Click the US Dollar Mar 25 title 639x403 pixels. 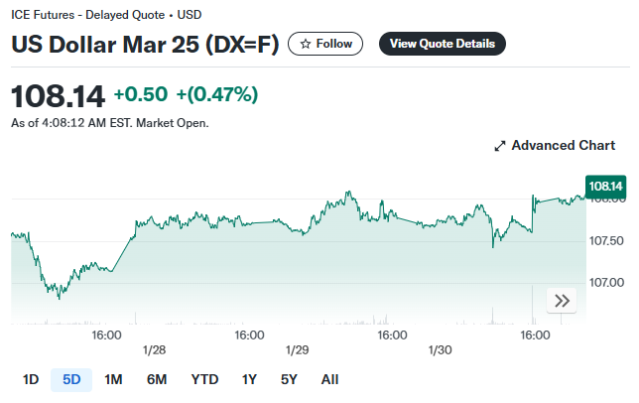pos(145,45)
